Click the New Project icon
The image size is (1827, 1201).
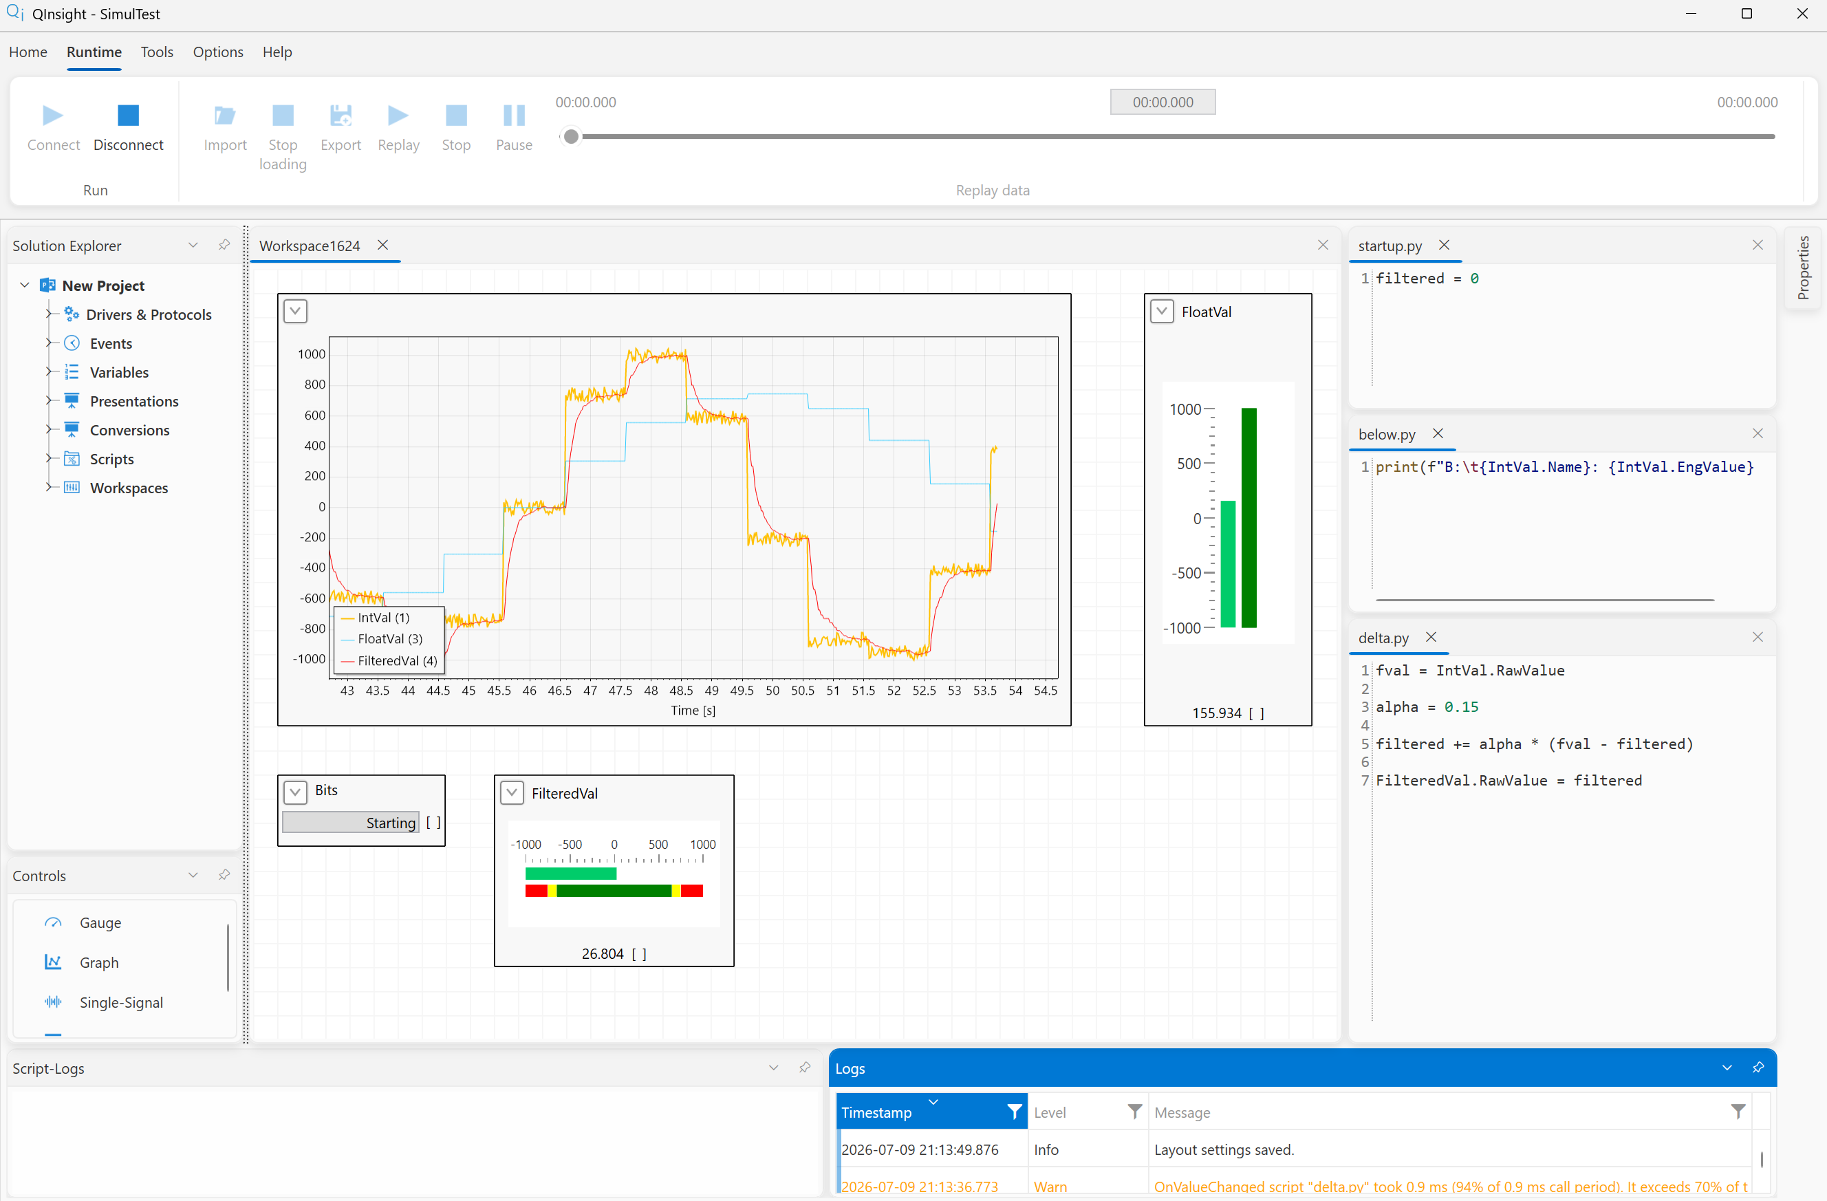coord(47,285)
